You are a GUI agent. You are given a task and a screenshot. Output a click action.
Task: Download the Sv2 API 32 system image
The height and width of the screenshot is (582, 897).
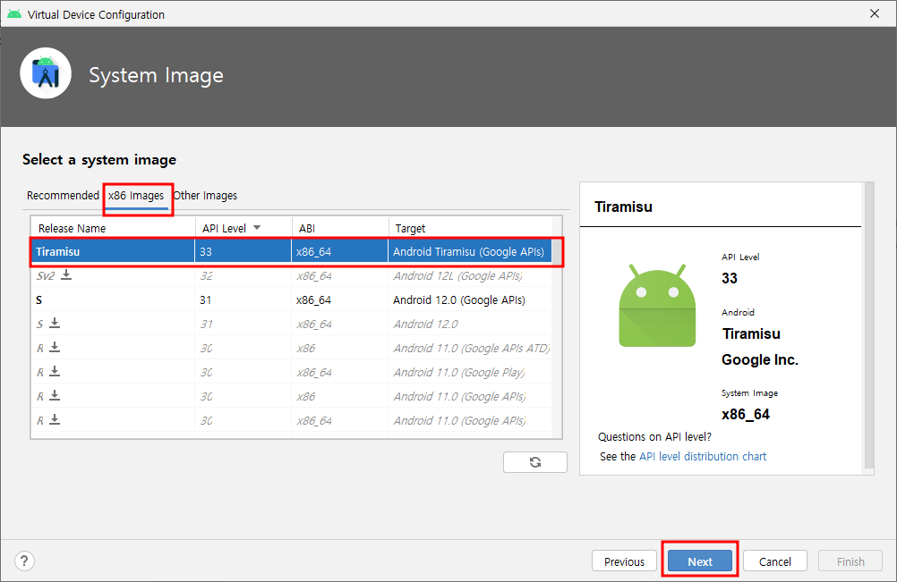pos(66,274)
